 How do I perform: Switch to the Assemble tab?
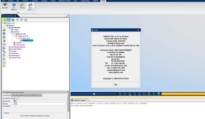coord(28,95)
